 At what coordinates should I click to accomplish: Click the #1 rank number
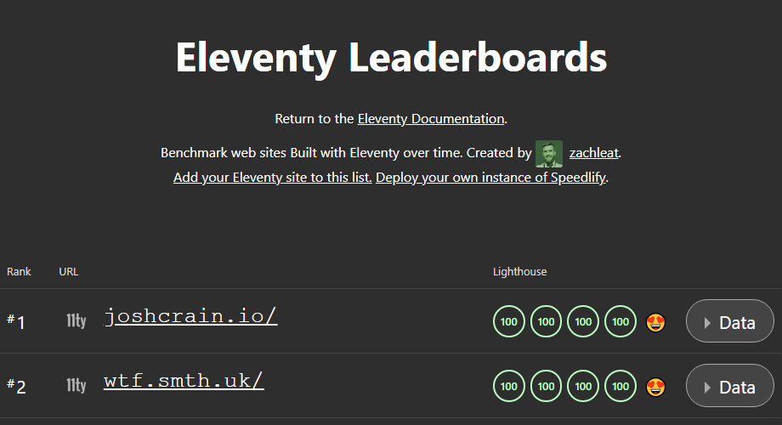click(16, 322)
